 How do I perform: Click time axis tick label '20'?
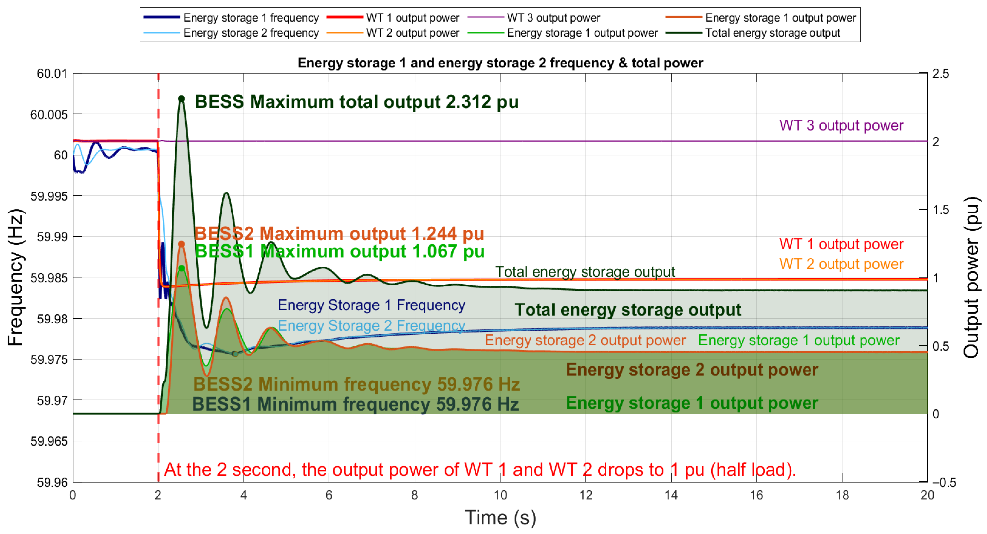pos(928,495)
